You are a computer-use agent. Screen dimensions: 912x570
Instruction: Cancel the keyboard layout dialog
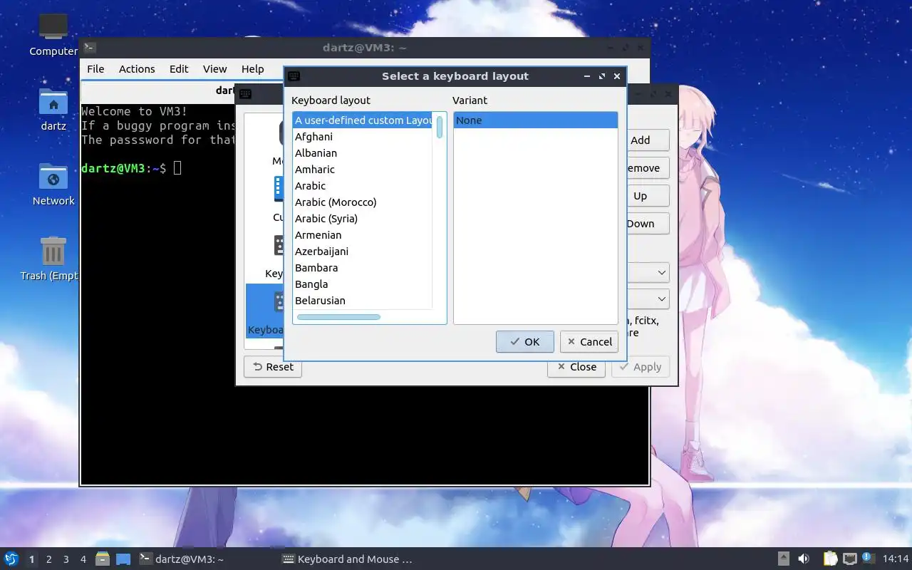point(589,342)
